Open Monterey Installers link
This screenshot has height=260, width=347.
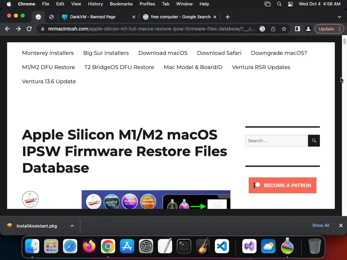pos(48,53)
